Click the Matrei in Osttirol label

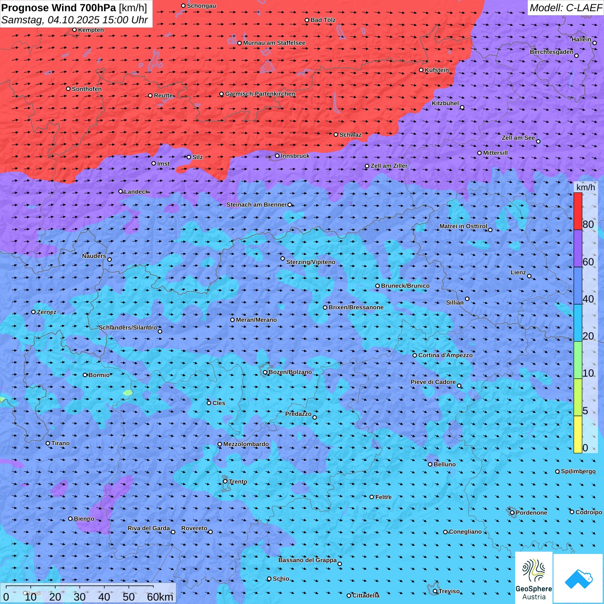(x=463, y=226)
